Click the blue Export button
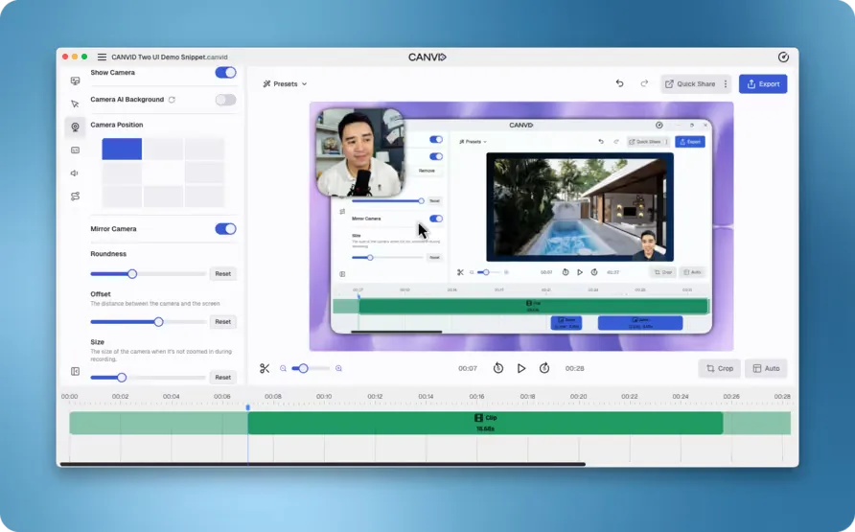The height and width of the screenshot is (532, 855). [763, 84]
